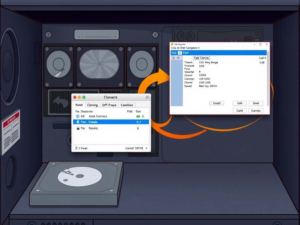Switch to the GPT Prace tab

coord(109,105)
